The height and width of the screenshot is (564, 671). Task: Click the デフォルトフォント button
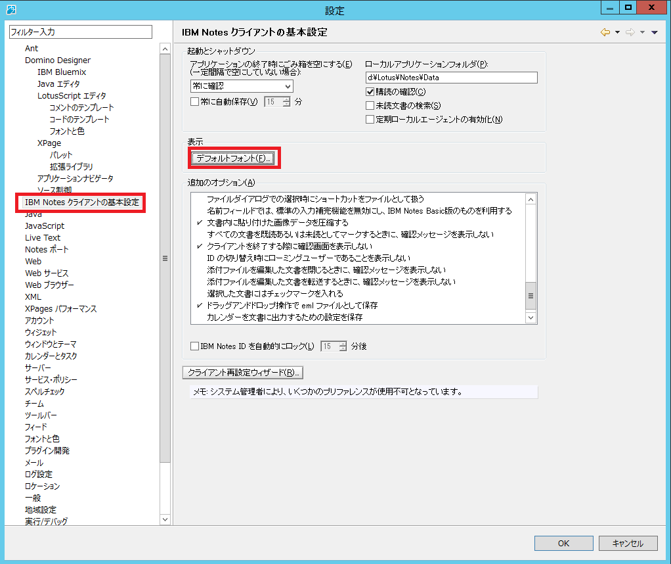233,158
